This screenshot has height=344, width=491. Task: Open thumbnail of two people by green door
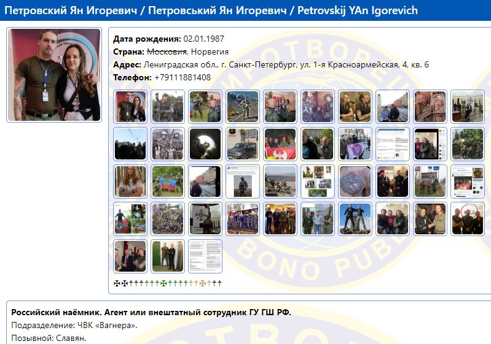click(168, 256)
